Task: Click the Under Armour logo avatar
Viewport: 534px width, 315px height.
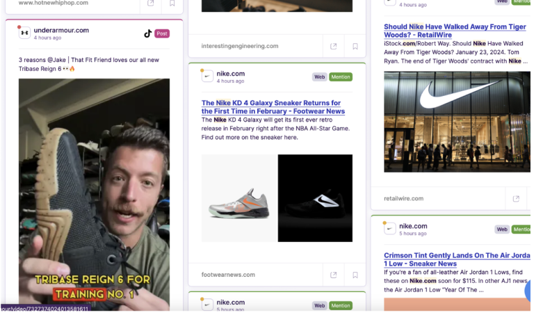Action: [x=24, y=33]
